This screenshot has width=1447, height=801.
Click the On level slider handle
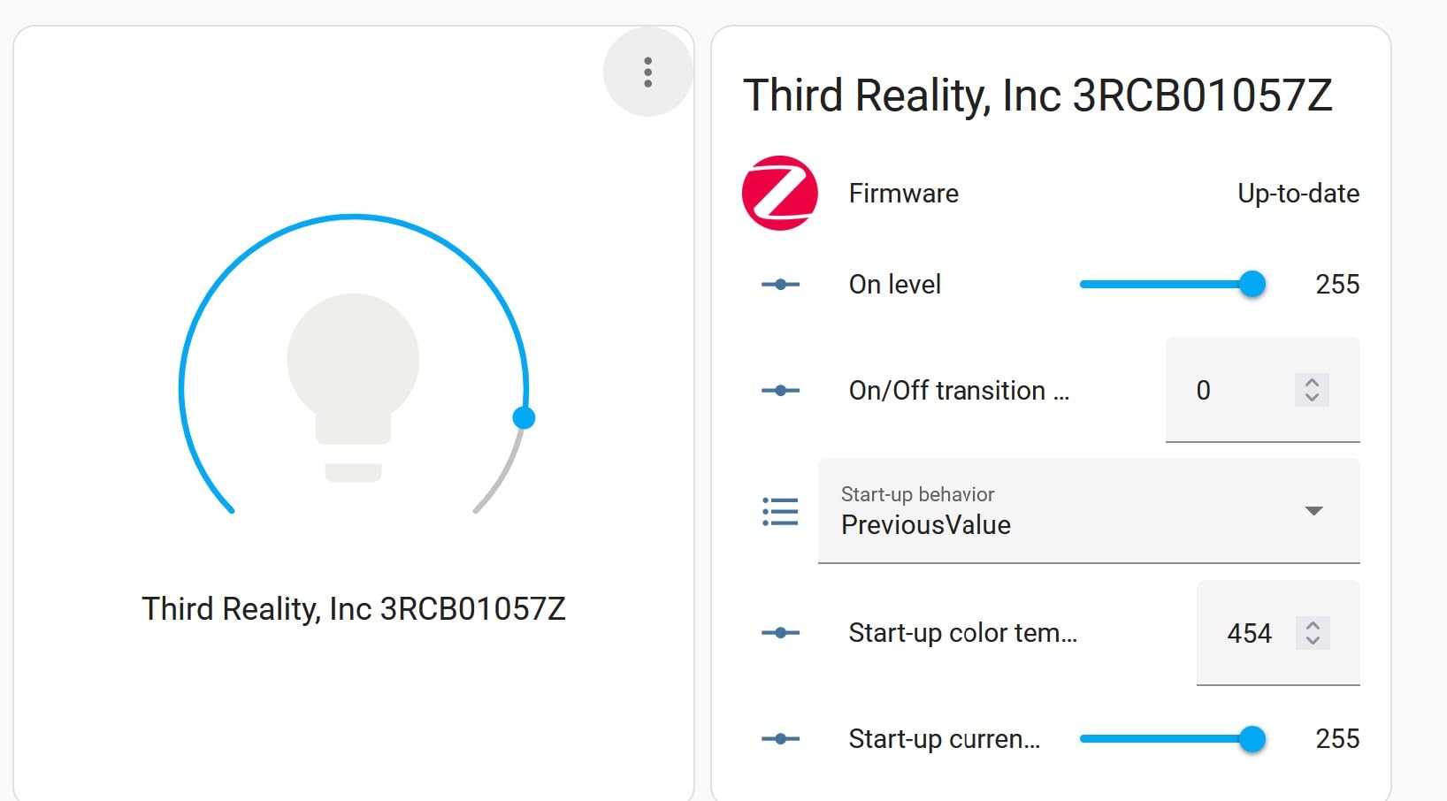tap(1252, 285)
